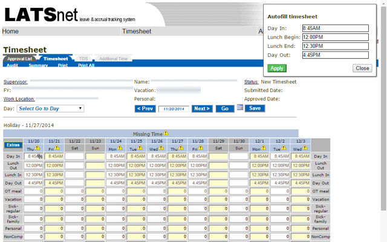The height and width of the screenshot is (242, 387).
Task: Click the Audit submenu link
Action: 12,65
